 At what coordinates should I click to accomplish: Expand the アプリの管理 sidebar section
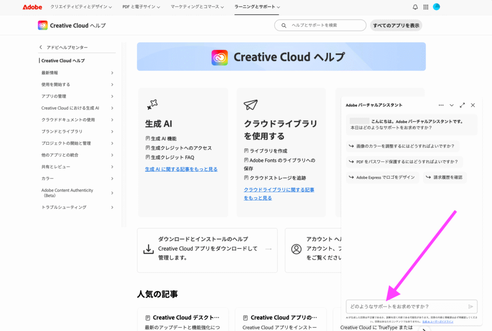[112, 96]
